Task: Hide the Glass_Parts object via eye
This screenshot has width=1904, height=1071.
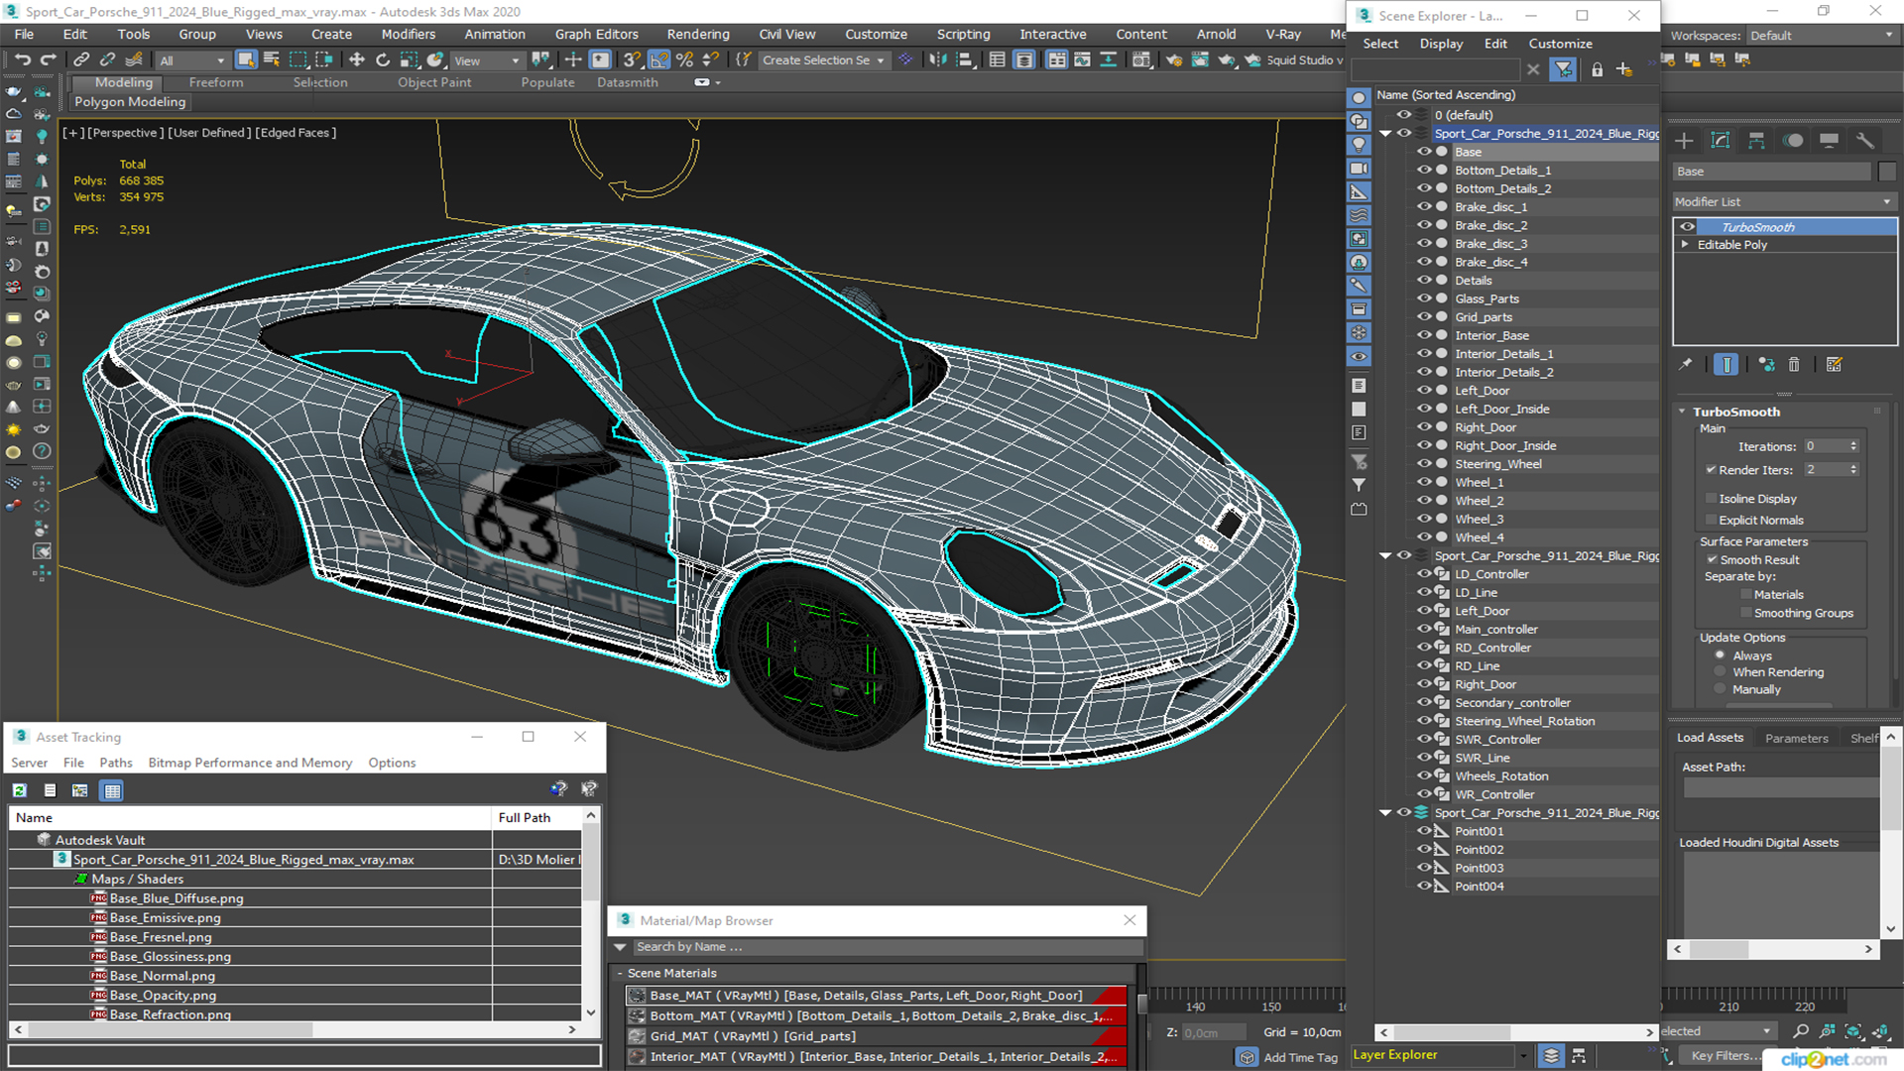Action: point(1424,298)
